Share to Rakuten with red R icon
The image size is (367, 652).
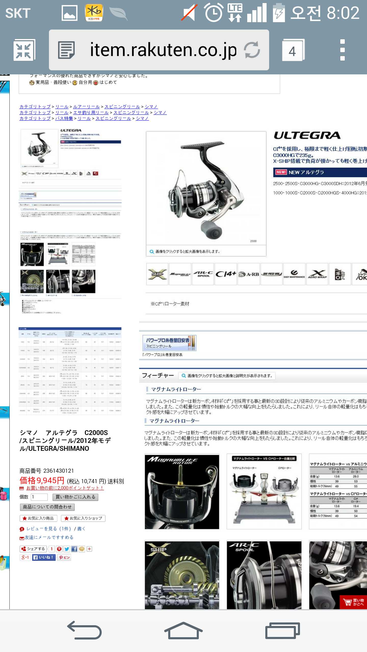(x=59, y=549)
